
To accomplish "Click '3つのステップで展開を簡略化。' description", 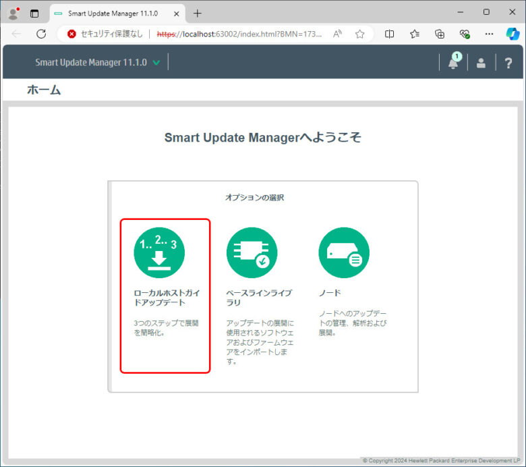I will point(166,328).
